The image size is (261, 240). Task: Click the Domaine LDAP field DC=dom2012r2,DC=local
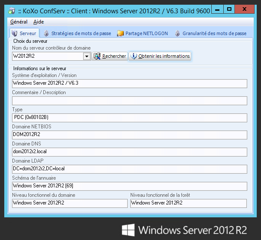click(x=129, y=169)
